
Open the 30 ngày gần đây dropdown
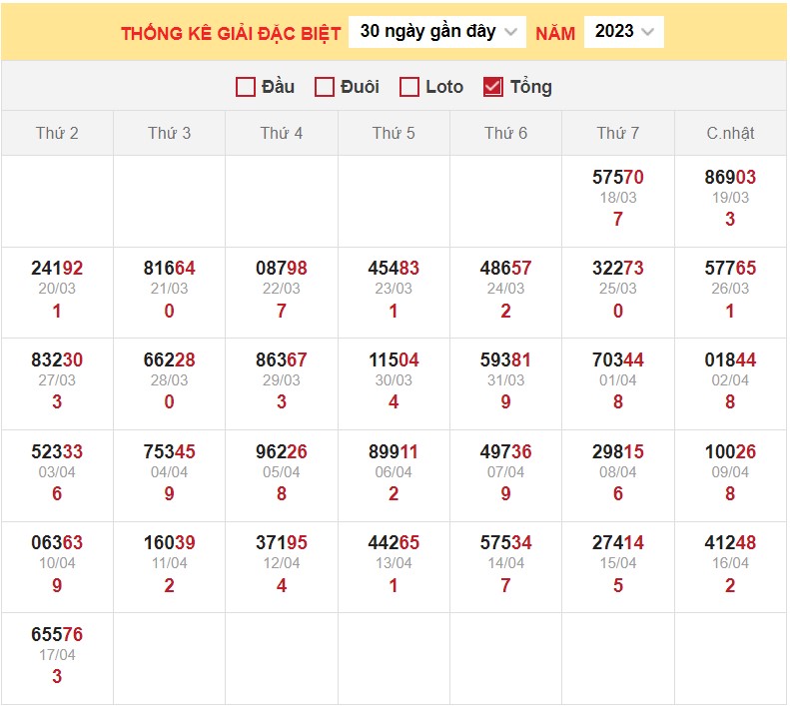coord(438,32)
